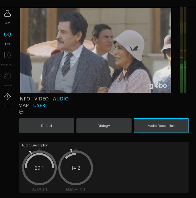Select the USER sub-tab
Viewport: 196px width, 198px height.
(x=39, y=106)
